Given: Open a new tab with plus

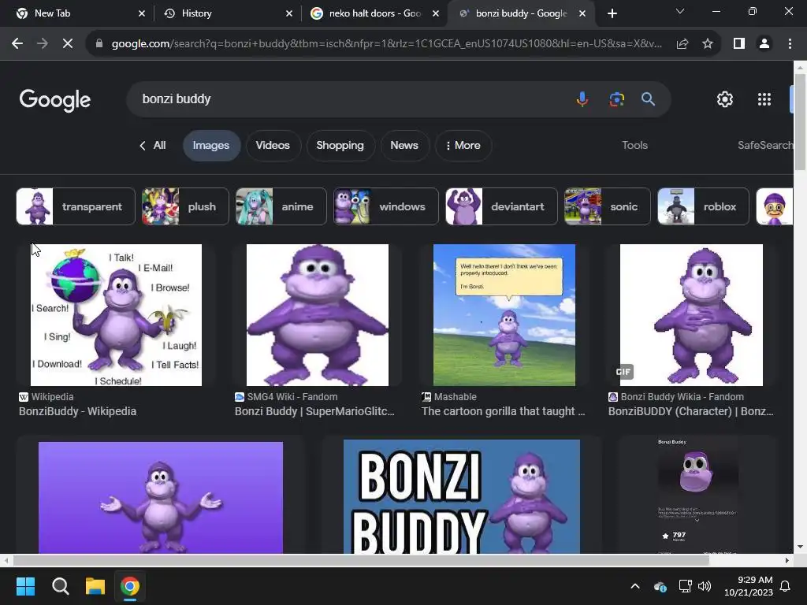Looking at the screenshot, I should pos(612,14).
